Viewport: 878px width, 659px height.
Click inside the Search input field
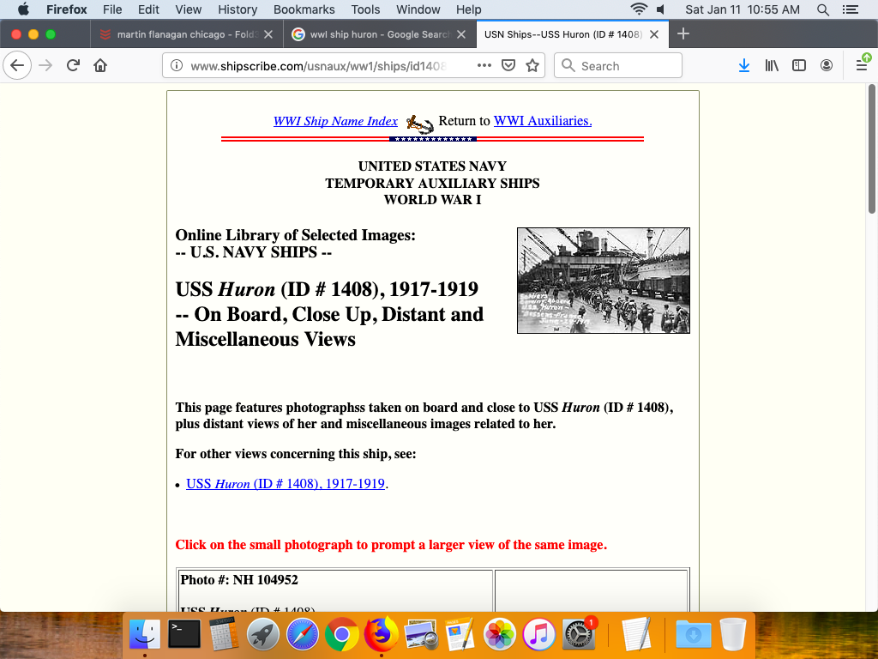click(x=626, y=65)
